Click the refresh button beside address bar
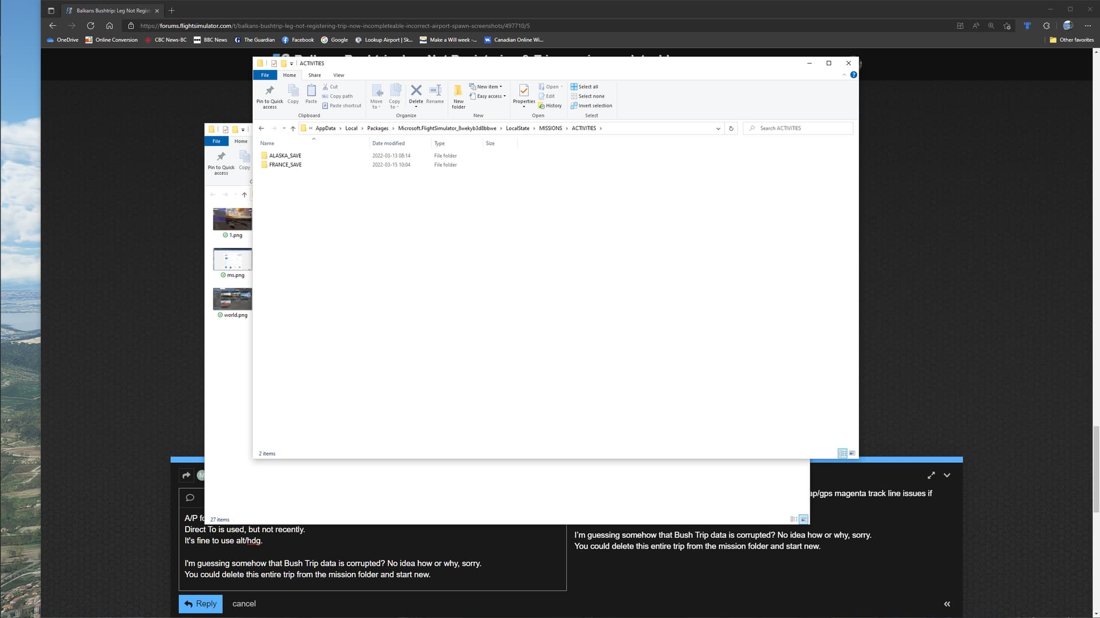 tap(731, 128)
